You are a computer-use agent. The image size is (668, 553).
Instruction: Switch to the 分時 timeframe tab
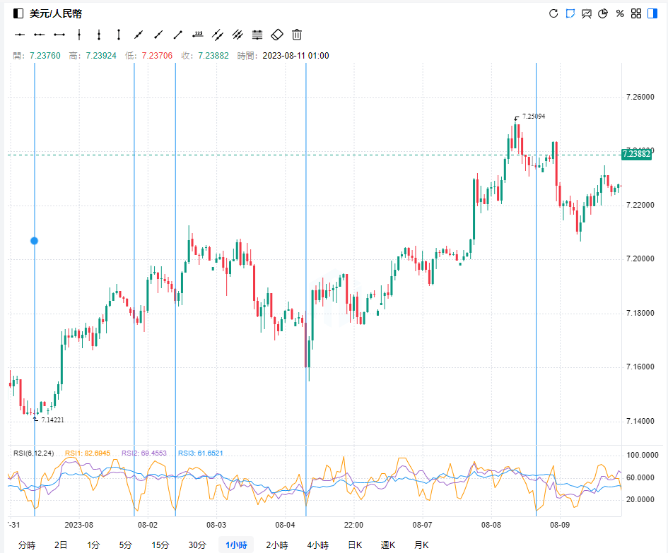[26, 545]
